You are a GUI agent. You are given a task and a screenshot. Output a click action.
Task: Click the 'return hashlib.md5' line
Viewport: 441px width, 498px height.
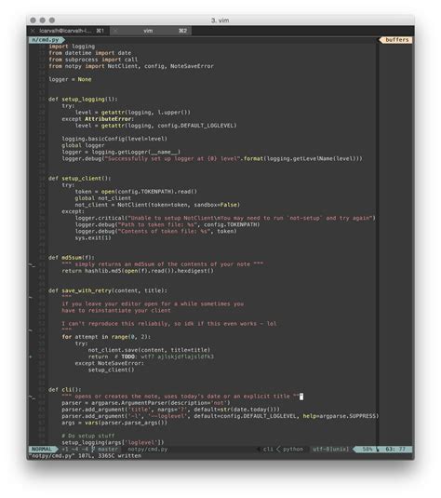(138, 271)
